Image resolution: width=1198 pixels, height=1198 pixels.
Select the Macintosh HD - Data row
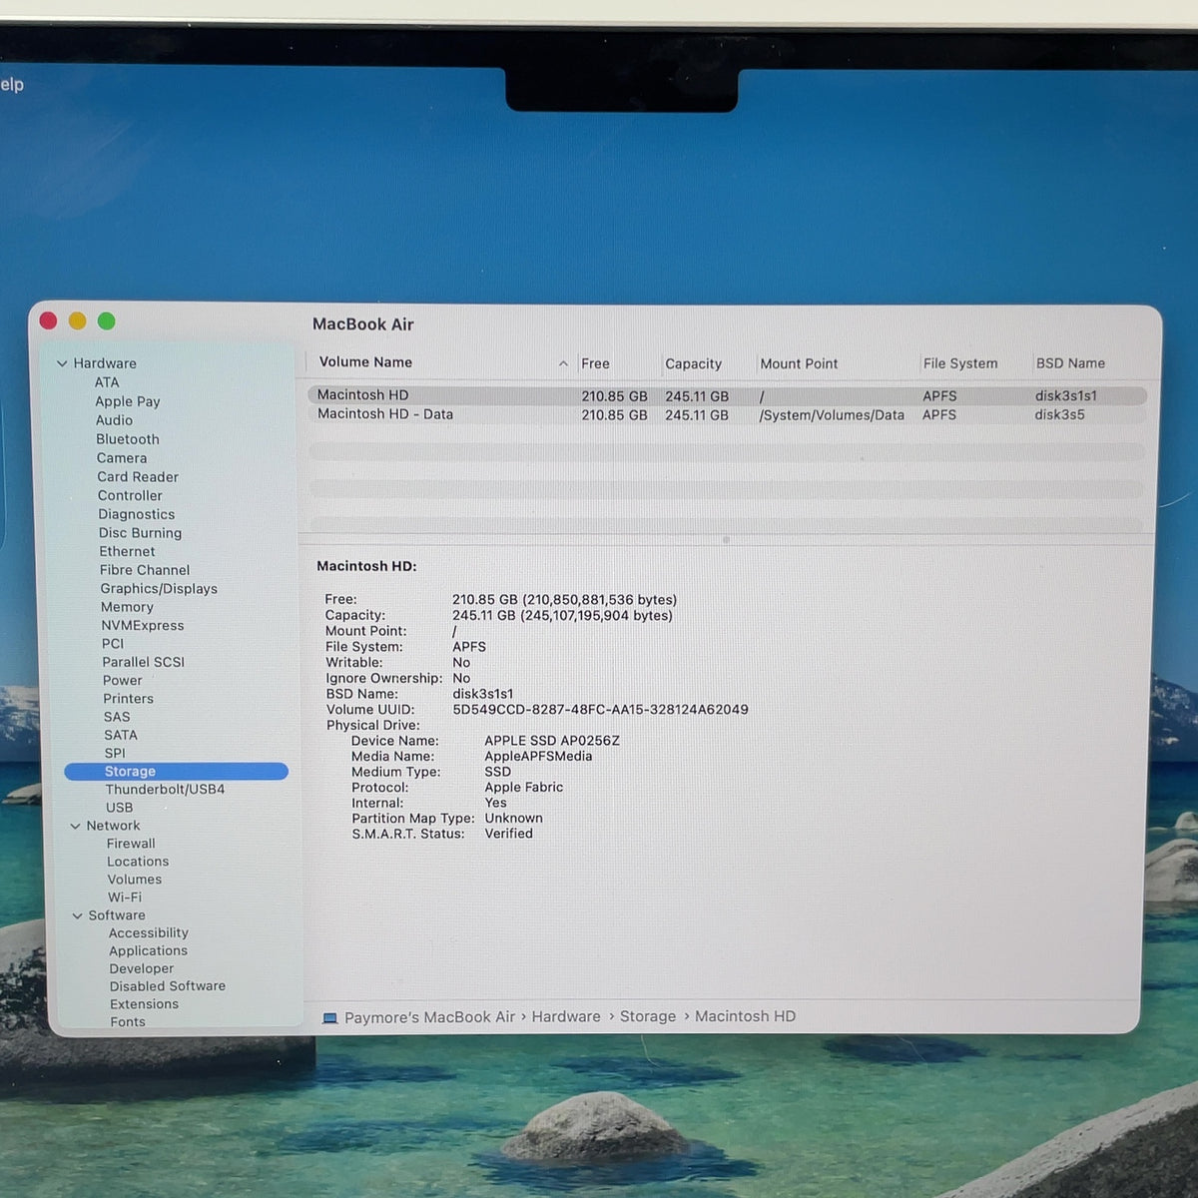coord(727,414)
